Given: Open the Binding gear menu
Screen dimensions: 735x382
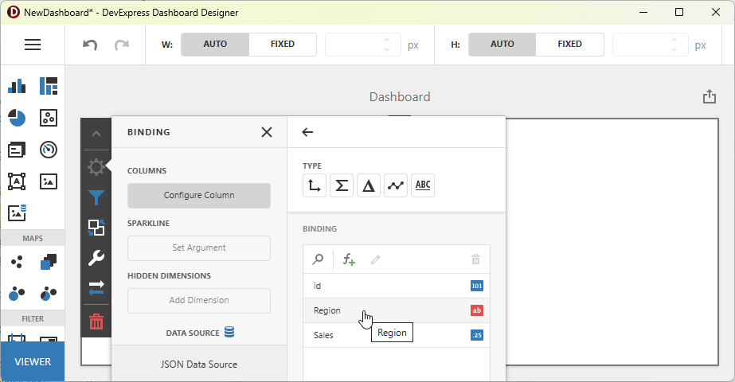Looking at the screenshot, I should [x=96, y=167].
